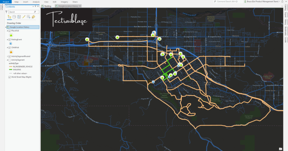
Task: Open the Catalog side pane tab
Action: (x=286, y=8)
